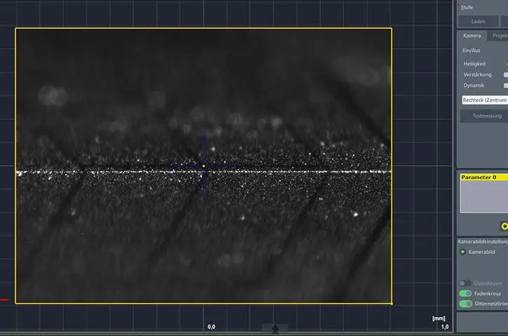
Task: Click the up arrow handle below image
Action: coord(275,328)
